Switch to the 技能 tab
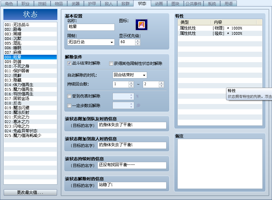272x200 pixels. click(42, 4)
